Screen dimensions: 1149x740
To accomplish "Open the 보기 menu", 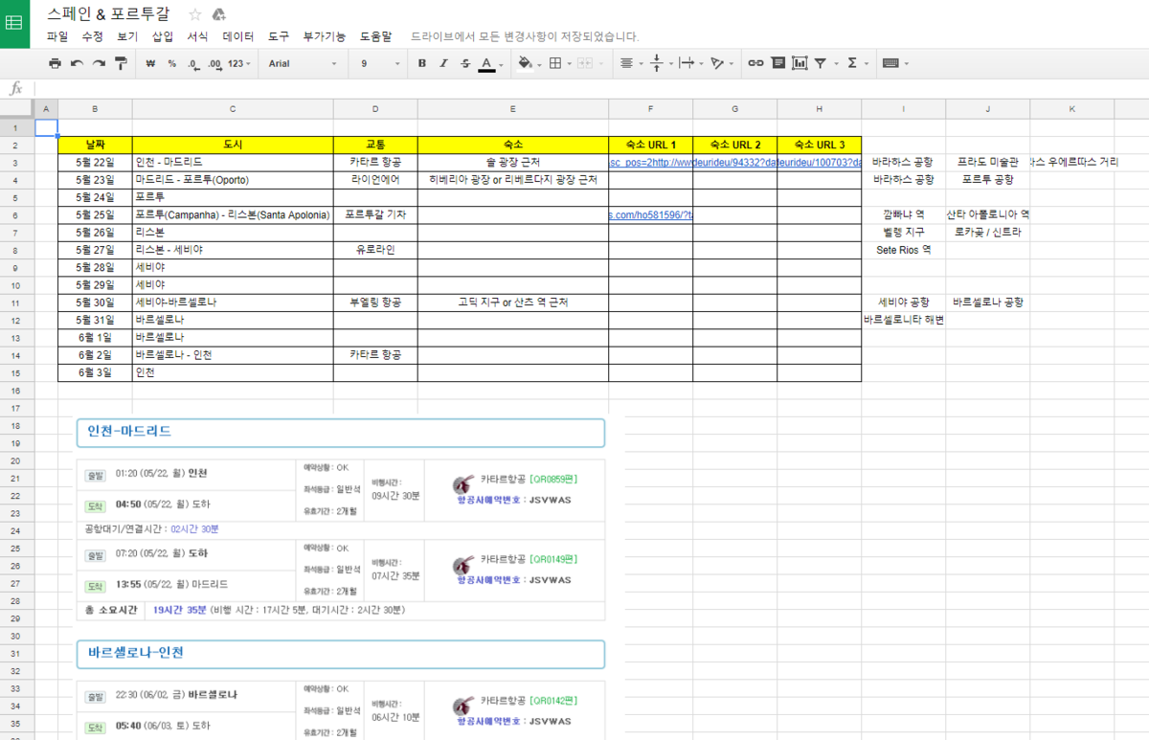I will pyautogui.click(x=127, y=36).
